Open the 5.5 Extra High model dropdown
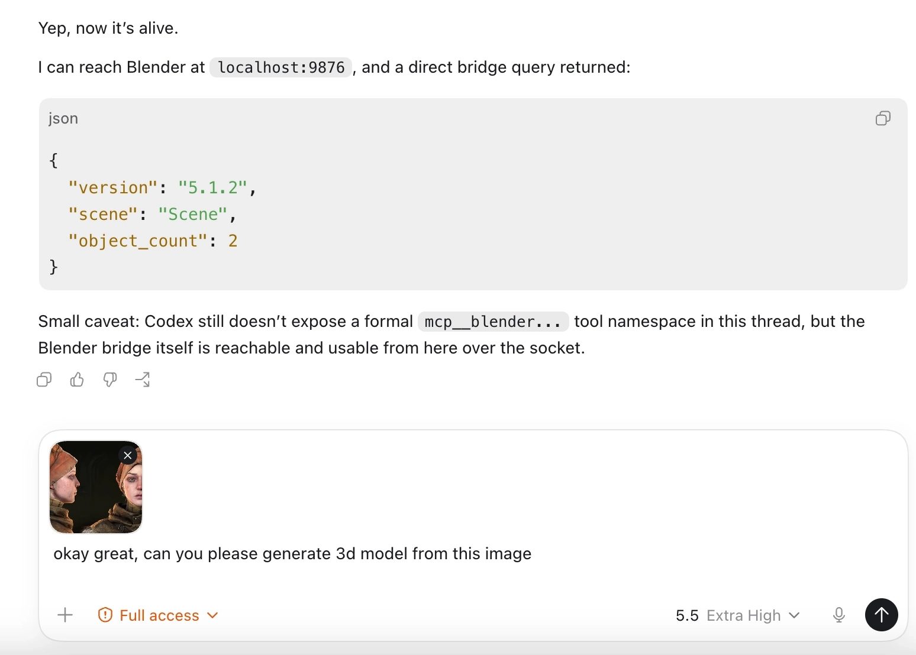 coord(738,615)
